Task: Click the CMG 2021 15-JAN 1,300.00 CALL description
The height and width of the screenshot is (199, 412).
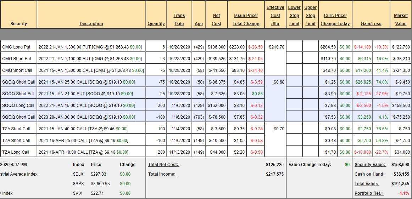Action: (x=91, y=70)
